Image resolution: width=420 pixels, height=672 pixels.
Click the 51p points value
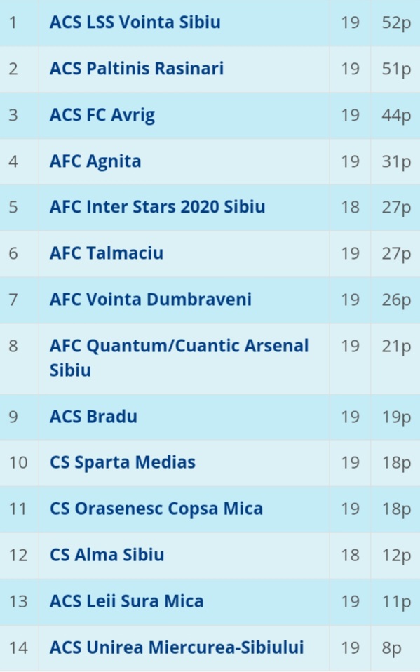point(396,69)
